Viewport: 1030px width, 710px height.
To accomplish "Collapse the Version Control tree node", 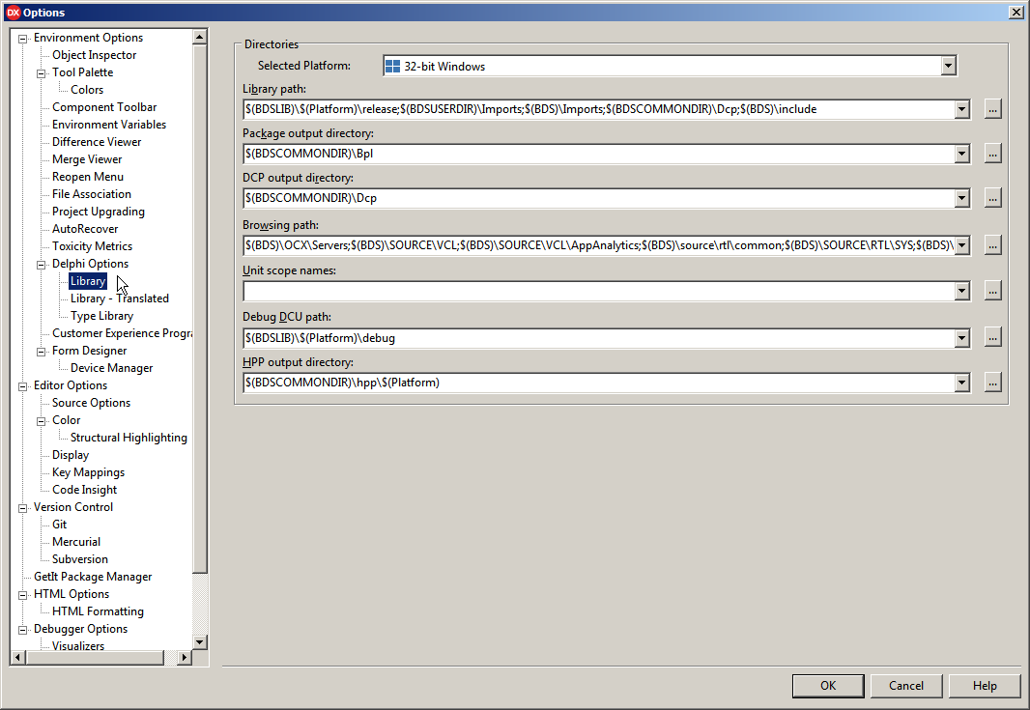I will pos(22,508).
